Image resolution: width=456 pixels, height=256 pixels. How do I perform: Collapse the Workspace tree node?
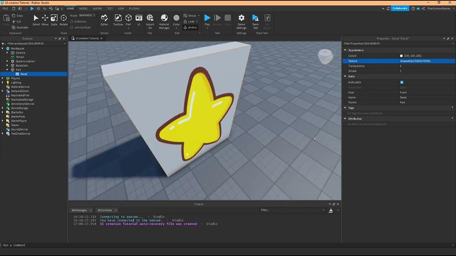pos(3,48)
